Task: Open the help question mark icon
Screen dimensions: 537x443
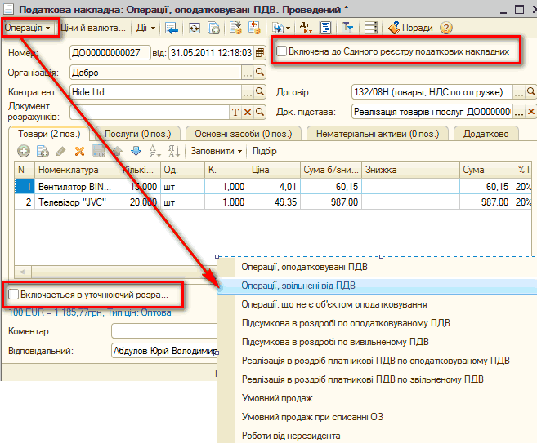Action: (x=445, y=27)
